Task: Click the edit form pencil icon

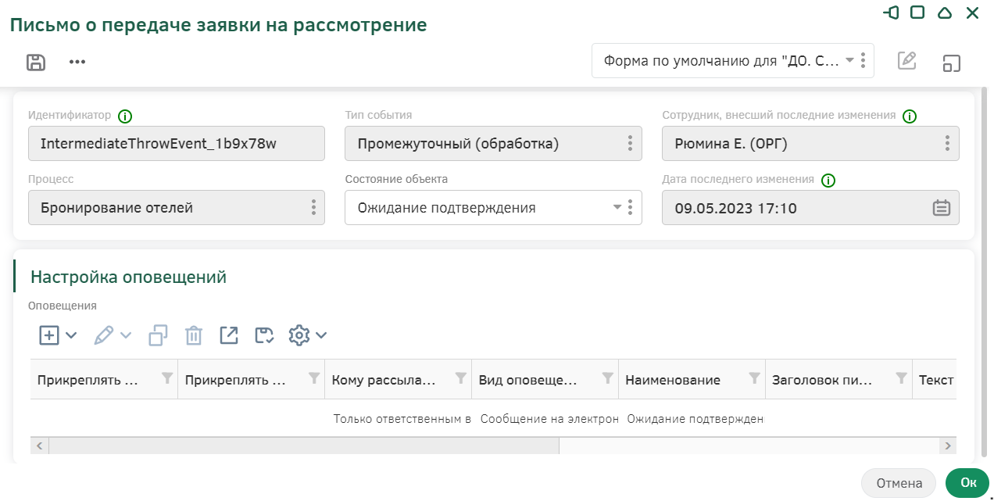Action: tap(906, 61)
